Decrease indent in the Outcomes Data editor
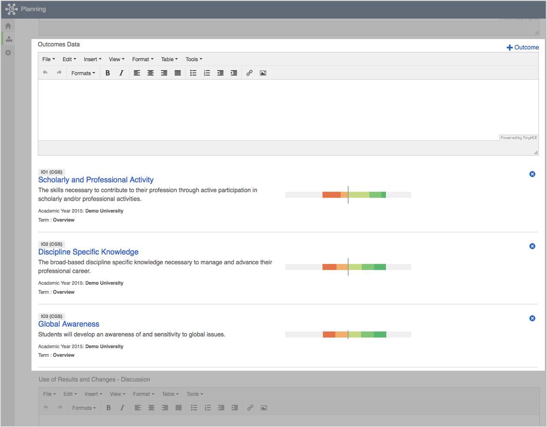 coord(220,73)
